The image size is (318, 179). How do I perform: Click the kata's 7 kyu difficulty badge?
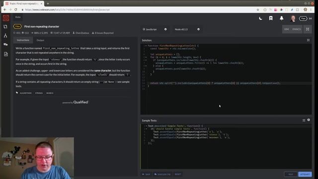(17, 26)
